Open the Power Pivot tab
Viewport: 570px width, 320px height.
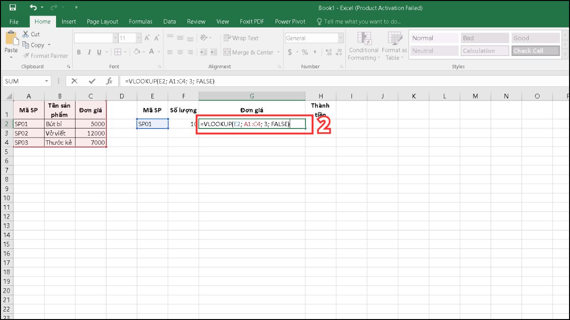pyautogui.click(x=290, y=21)
